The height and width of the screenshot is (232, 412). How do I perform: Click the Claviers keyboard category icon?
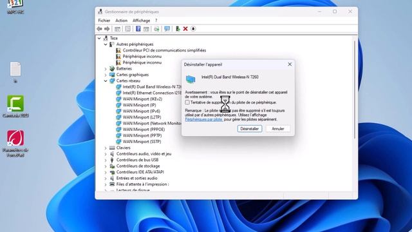pos(112,148)
